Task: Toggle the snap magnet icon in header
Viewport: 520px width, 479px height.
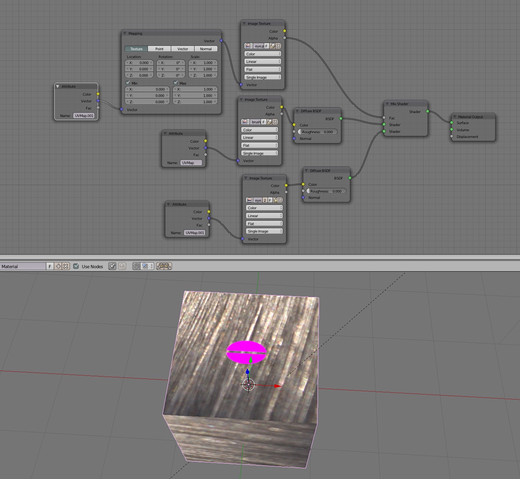Action: pos(136,266)
